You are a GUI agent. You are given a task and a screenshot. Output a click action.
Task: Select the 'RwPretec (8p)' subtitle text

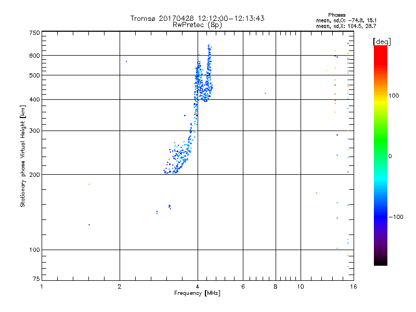[x=197, y=25]
